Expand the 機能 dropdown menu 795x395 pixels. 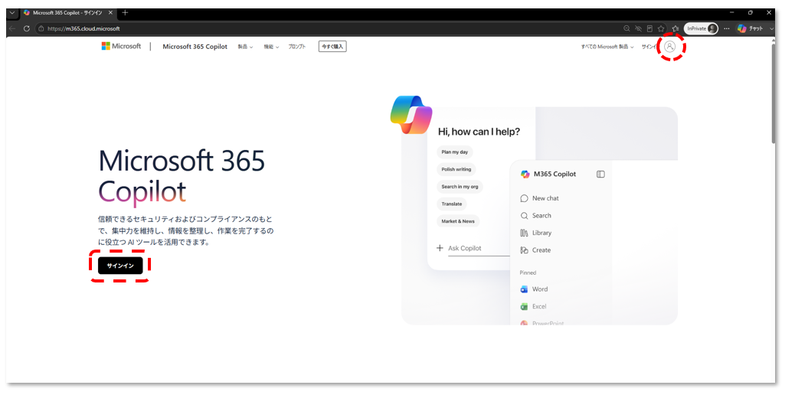click(x=271, y=47)
